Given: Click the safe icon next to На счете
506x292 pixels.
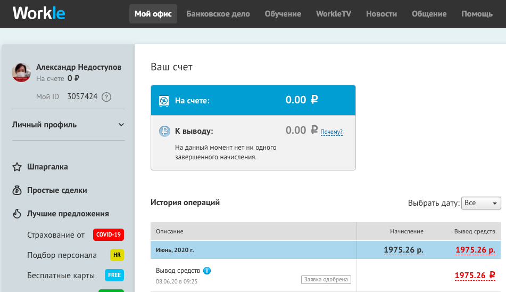Looking at the screenshot, I should click(x=164, y=101).
